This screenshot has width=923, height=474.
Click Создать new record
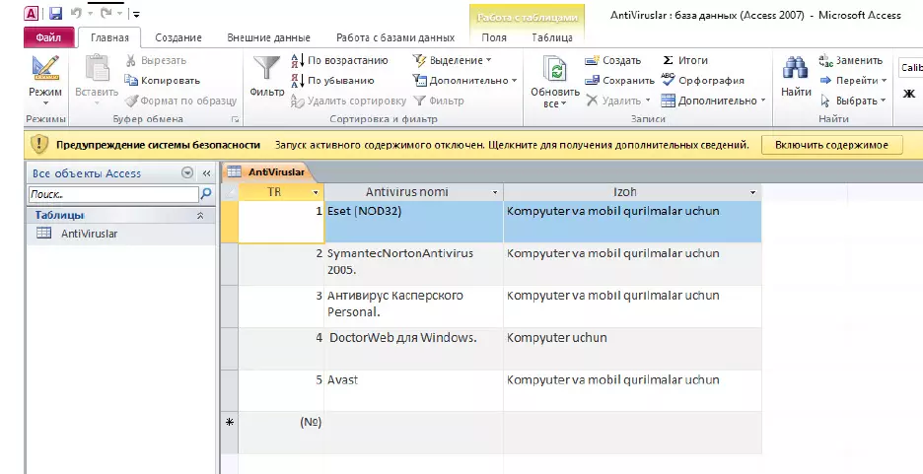click(x=612, y=60)
